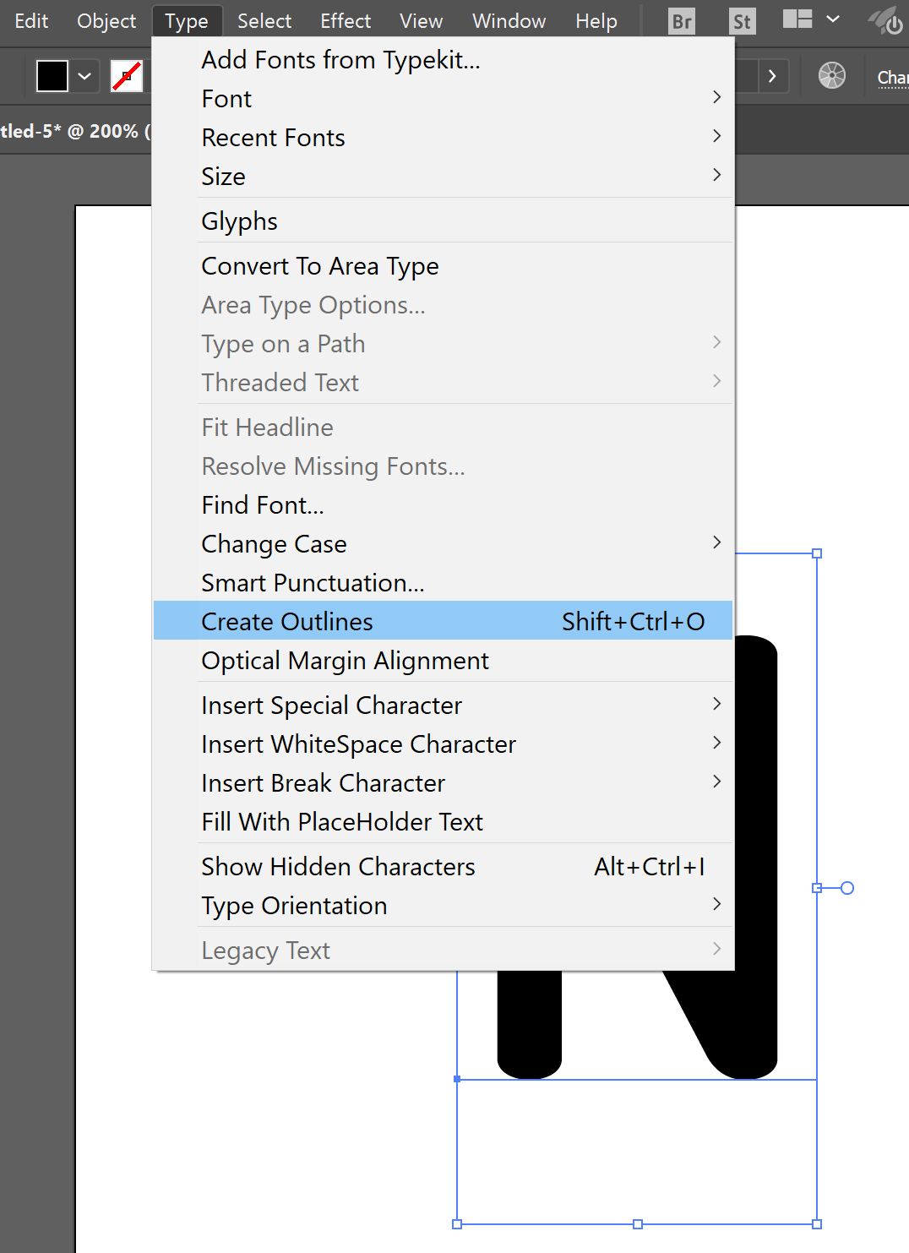Screen dimensions: 909x1253
Task: Click the GPU Performance rocket icon
Action: click(885, 21)
